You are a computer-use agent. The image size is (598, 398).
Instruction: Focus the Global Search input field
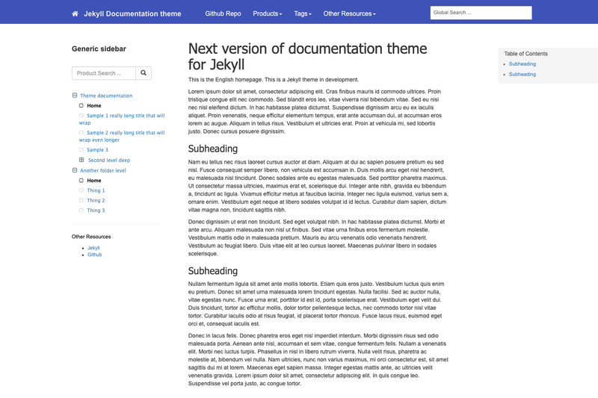pyautogui.click(x=481, y=13)
